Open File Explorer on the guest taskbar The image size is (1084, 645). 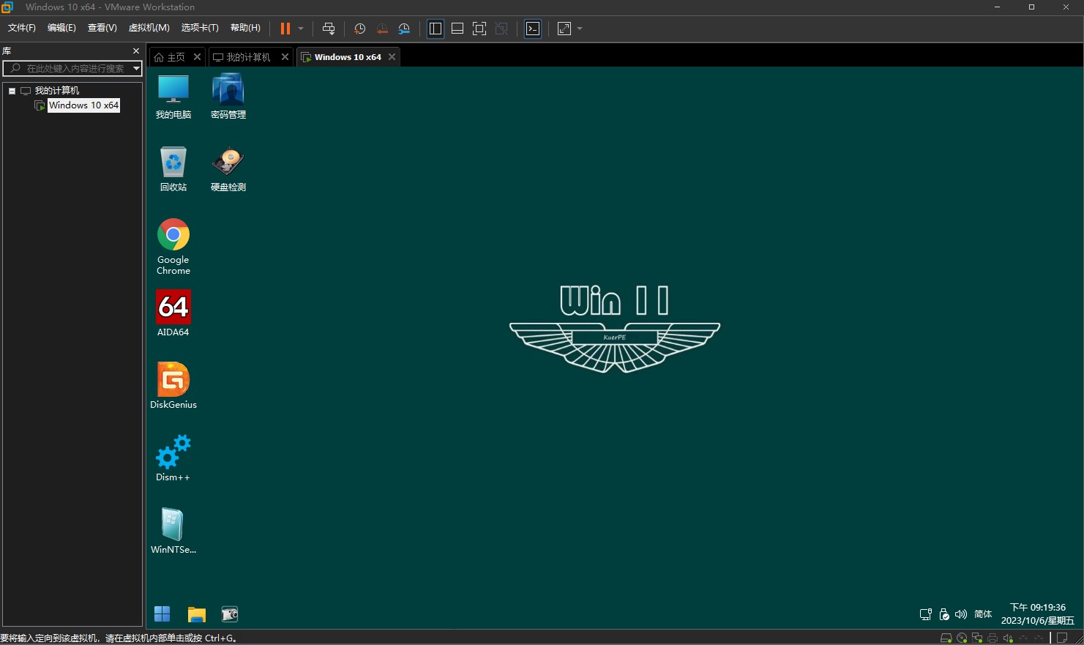[x=197, y=614]
